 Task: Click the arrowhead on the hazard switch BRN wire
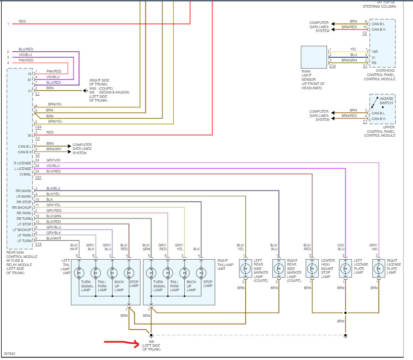[333, 113]
